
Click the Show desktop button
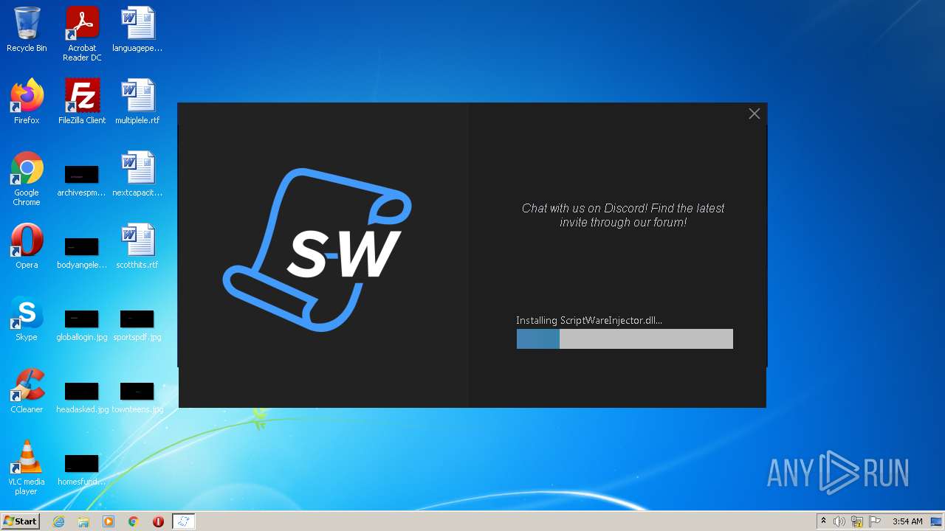(937, 521)
